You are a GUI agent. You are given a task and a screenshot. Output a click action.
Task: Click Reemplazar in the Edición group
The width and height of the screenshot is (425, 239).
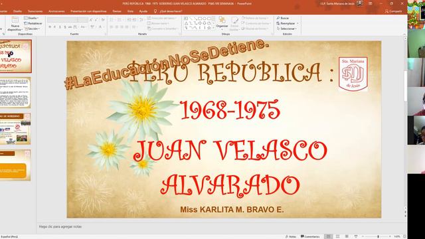[x=287, y=23]
